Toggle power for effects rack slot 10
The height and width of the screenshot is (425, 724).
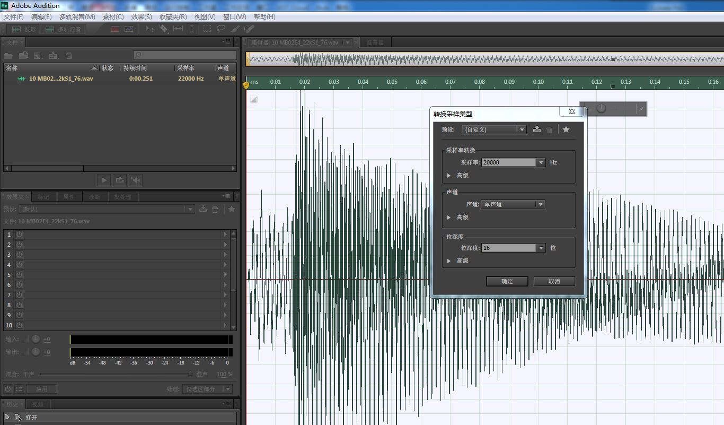pos(20,325)
